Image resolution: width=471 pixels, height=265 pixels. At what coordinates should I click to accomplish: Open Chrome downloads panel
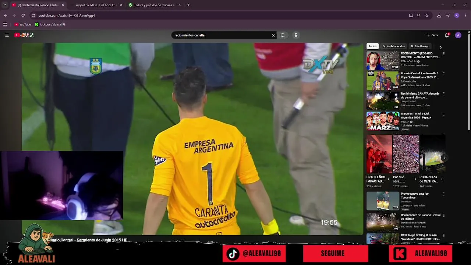point(439,15)
